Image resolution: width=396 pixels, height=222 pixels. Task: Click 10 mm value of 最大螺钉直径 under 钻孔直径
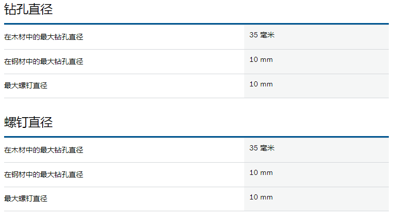pyautogui.click(x=261, y=84)
